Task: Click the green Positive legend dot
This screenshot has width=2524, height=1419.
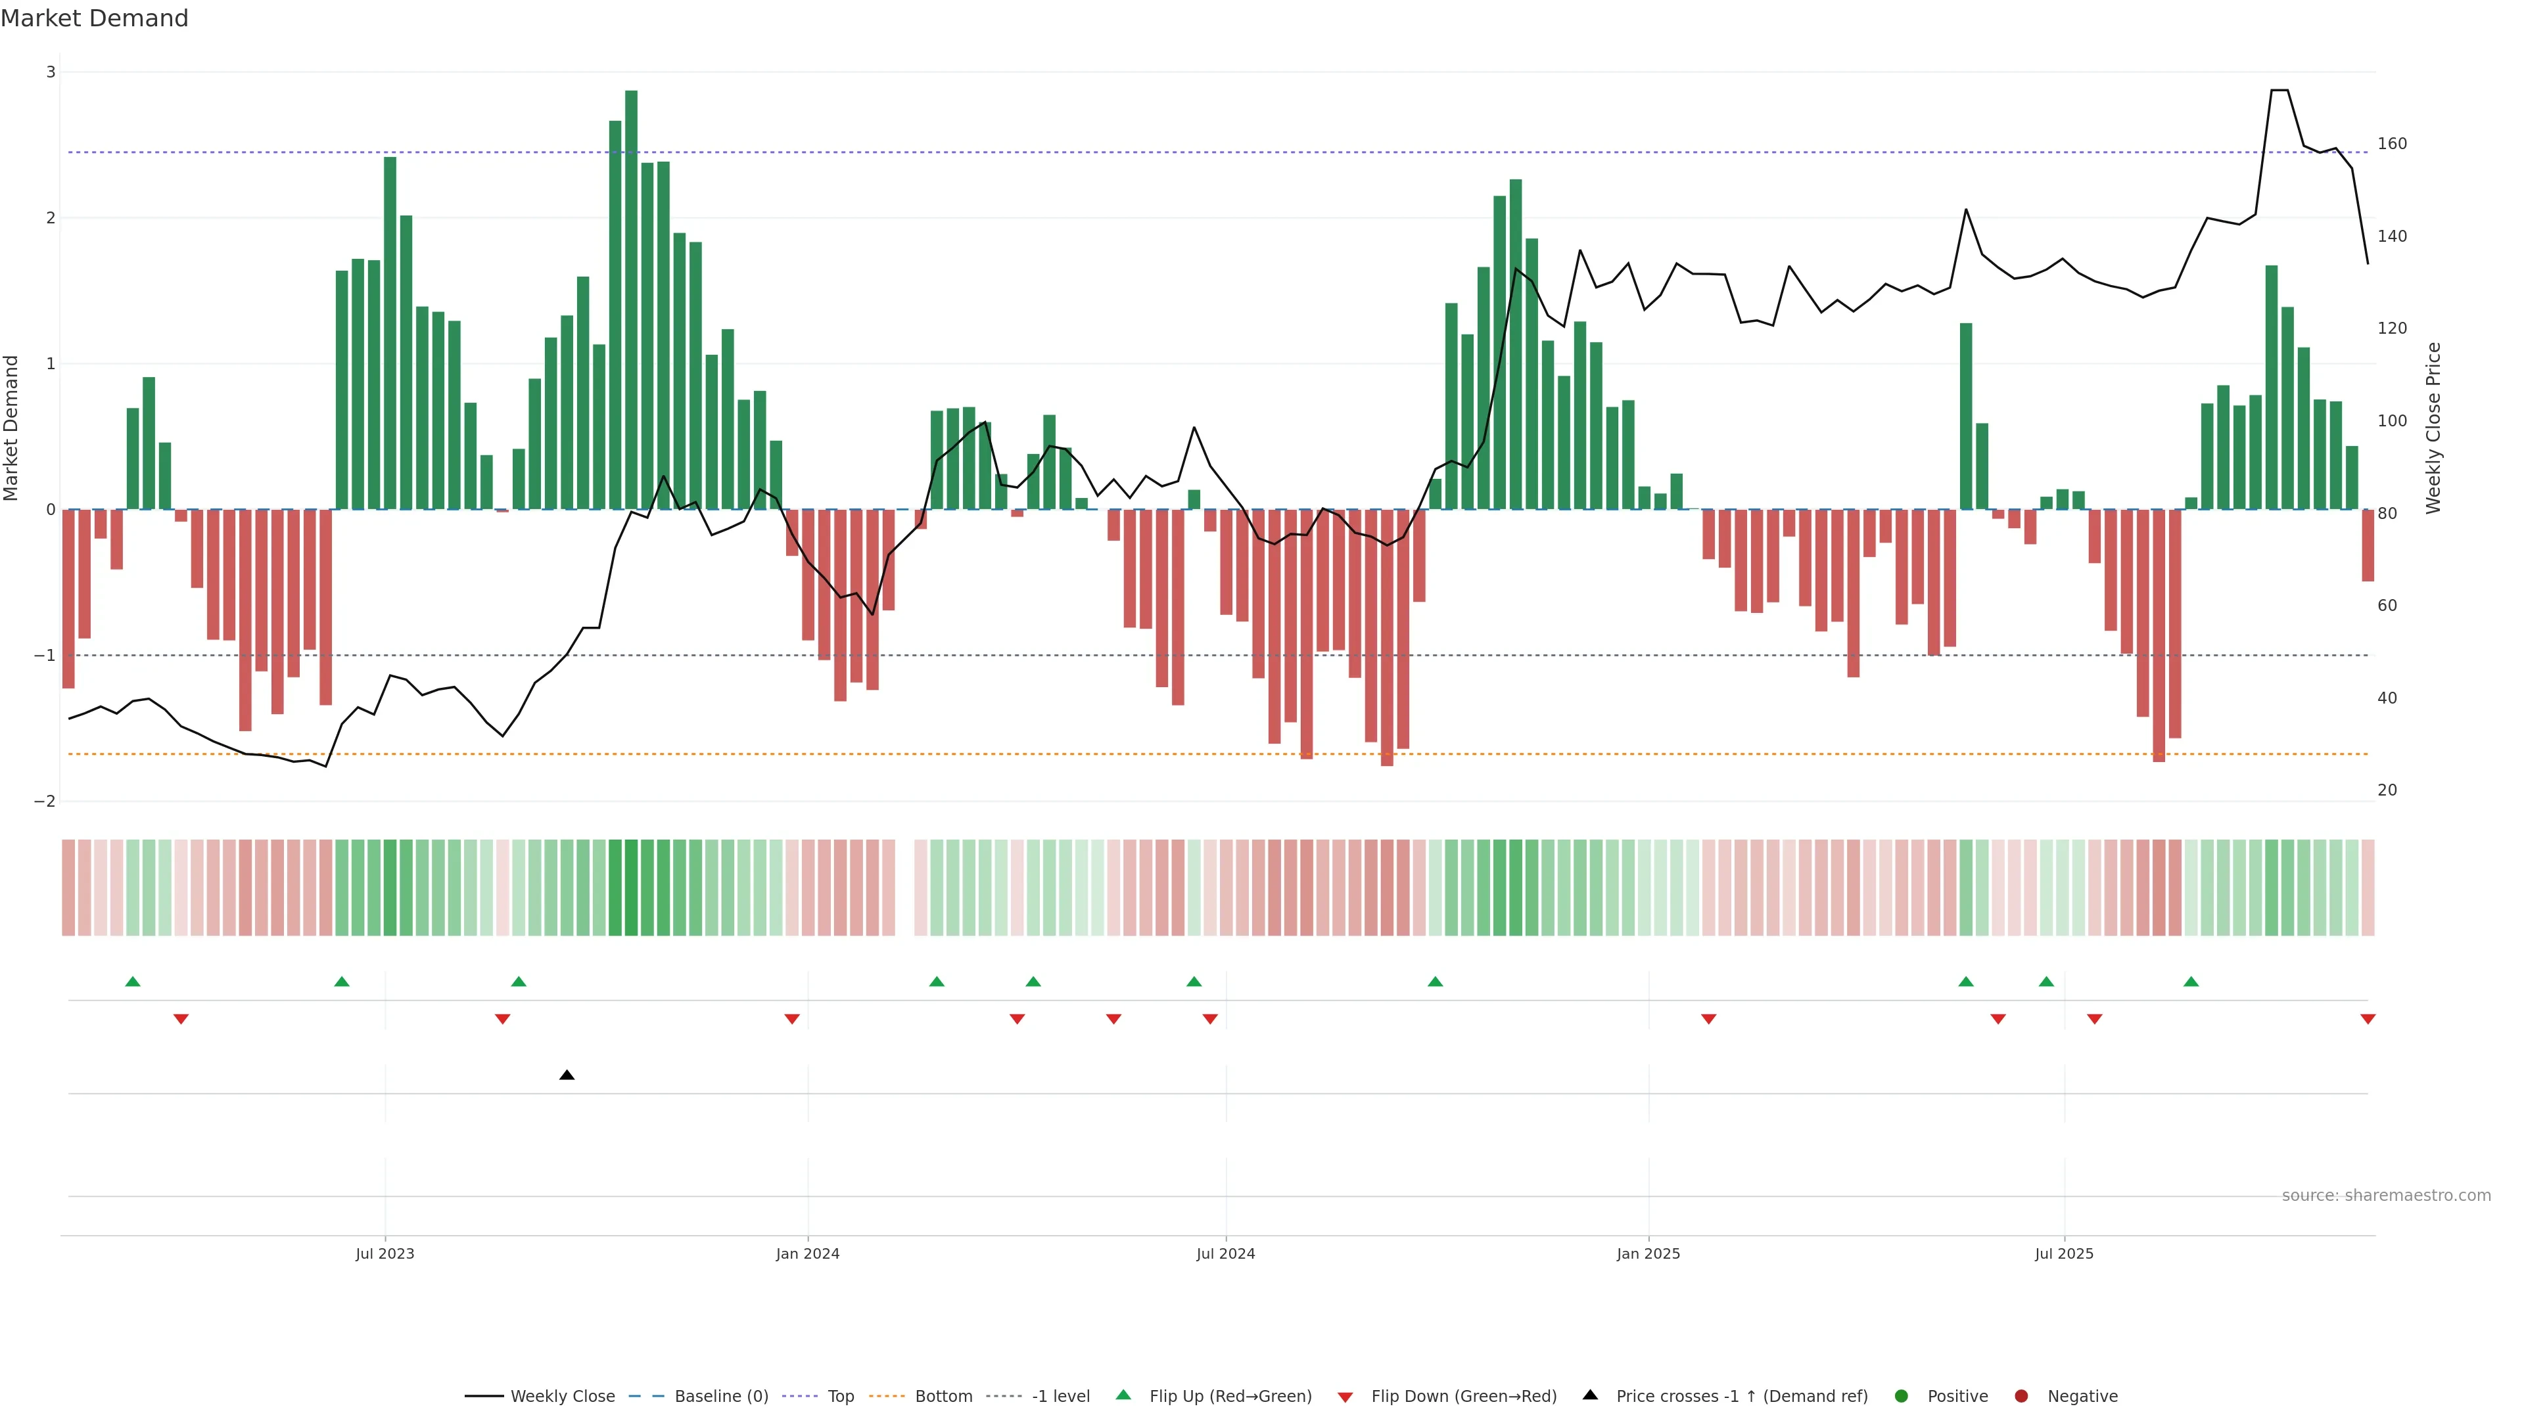Action: click(1902, 1395)
